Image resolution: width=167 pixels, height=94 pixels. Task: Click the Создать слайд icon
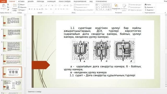tap(15, 5)
